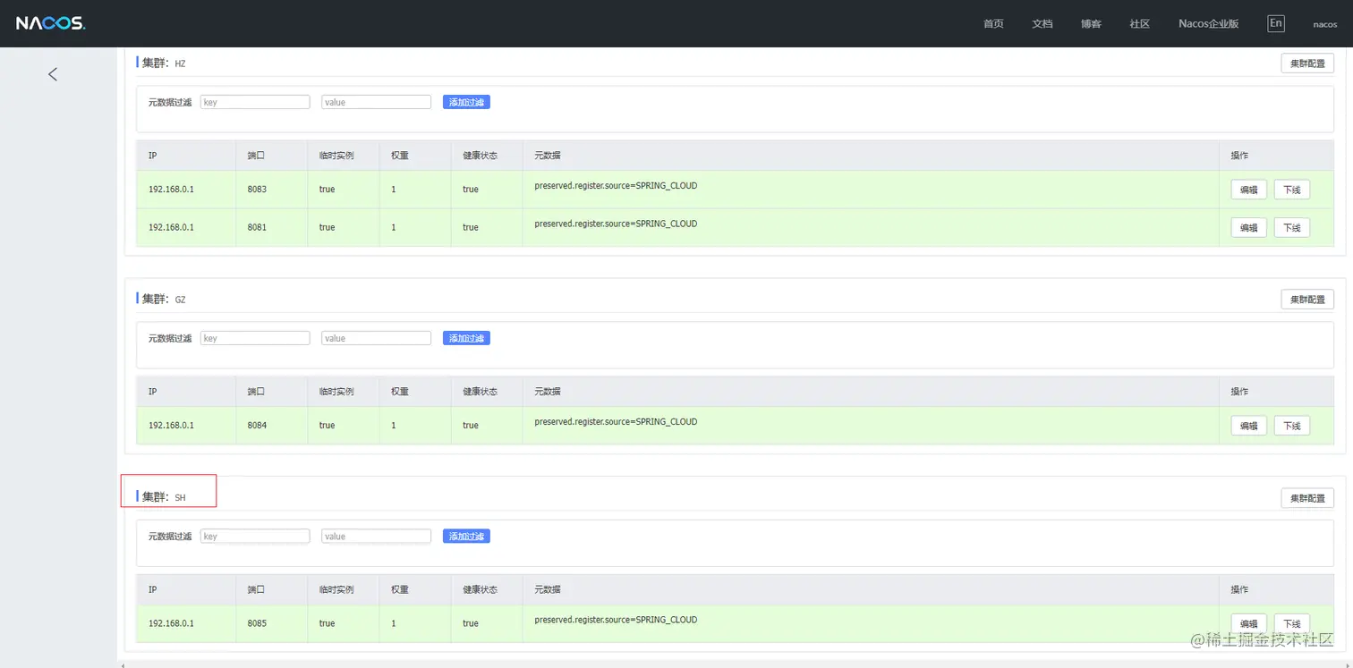This screenshot has height=668, width=1353.
Task: Click the NACOS logo
Action: tap(51, 24)
